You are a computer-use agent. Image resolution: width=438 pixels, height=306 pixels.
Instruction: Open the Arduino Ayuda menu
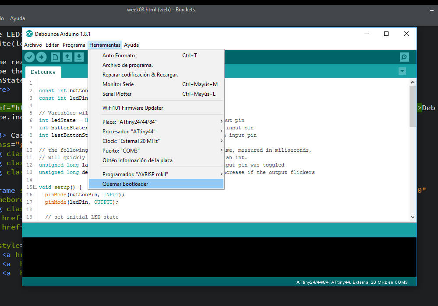tap(131, 45)
